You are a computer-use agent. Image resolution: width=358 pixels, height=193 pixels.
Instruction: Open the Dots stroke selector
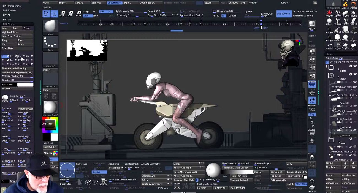coord(50,44)
